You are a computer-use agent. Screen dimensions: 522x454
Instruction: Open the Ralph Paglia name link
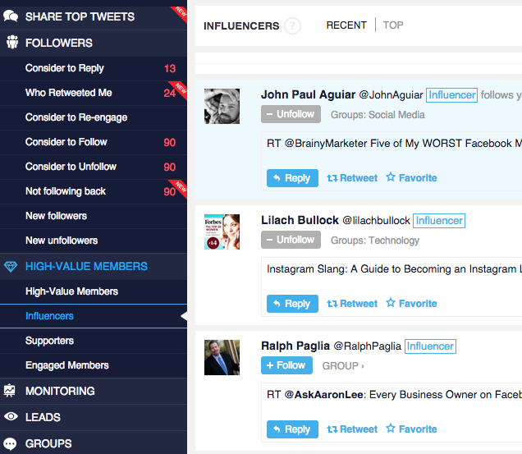pyautogui.click(x=295, y=346)
